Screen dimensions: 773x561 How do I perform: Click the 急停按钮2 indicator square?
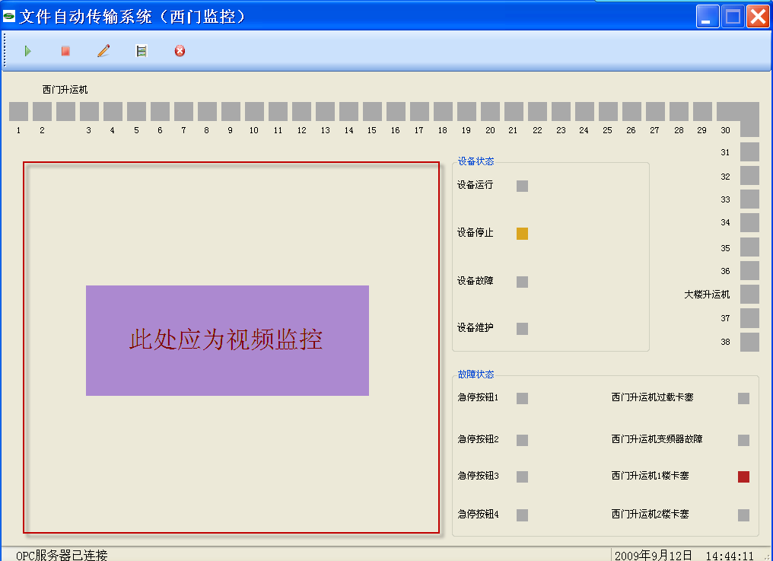[x=523, y=440]
